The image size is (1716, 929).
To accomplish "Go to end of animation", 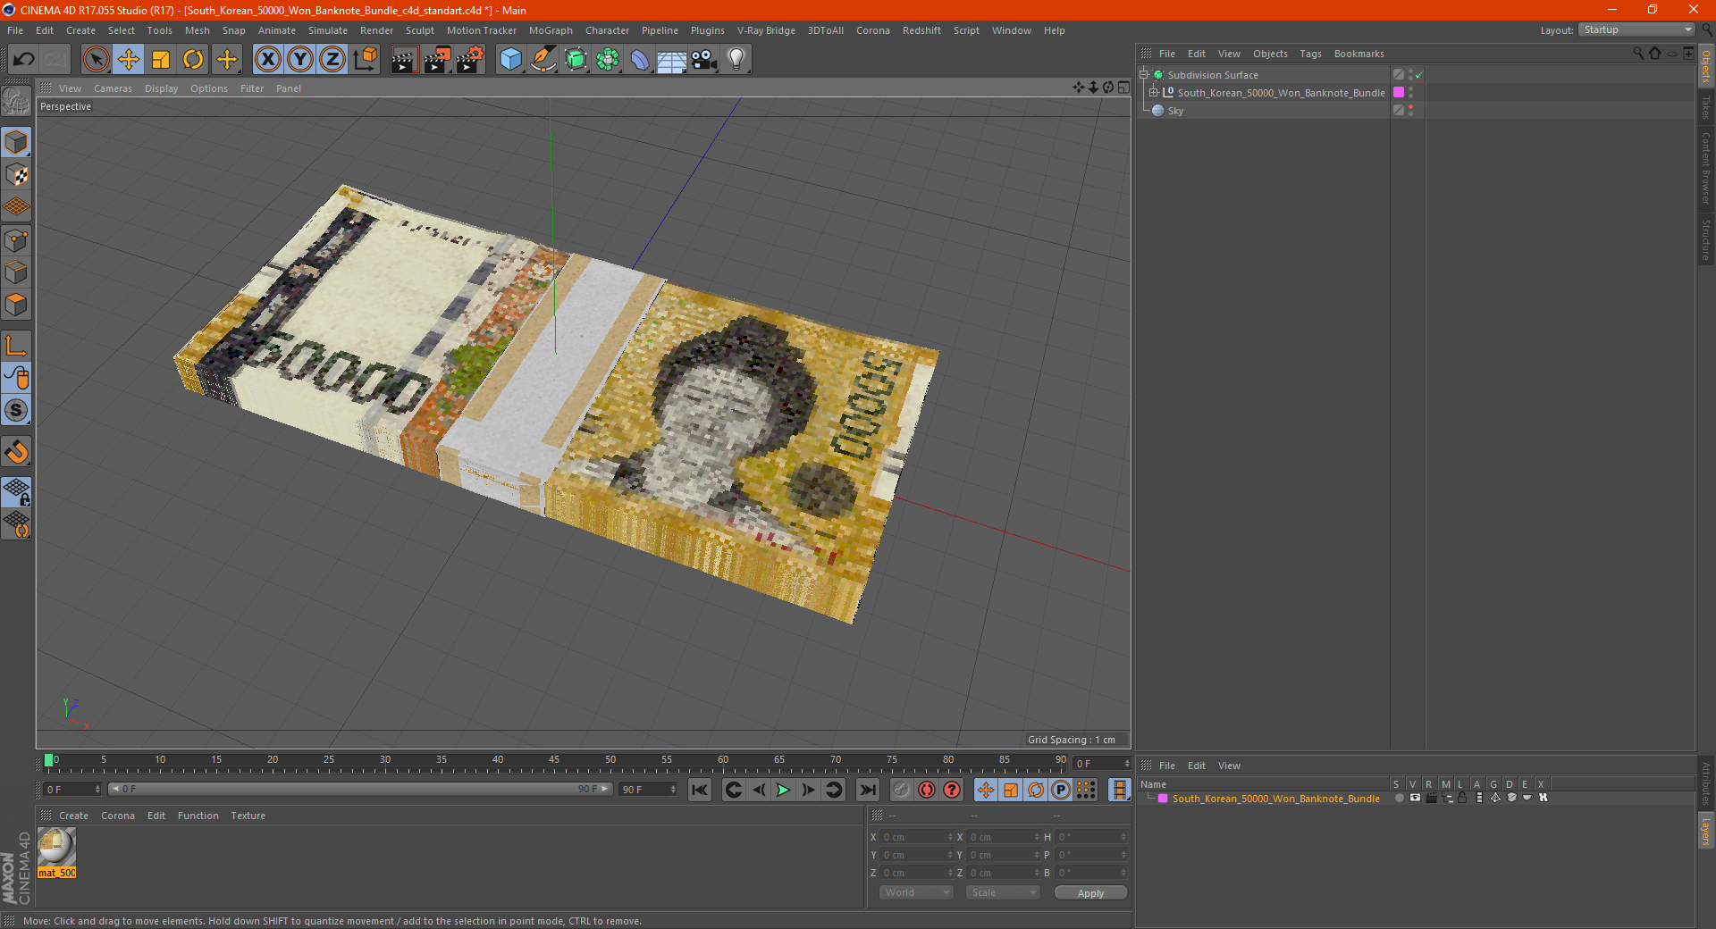I will click(x=867, y=790).
